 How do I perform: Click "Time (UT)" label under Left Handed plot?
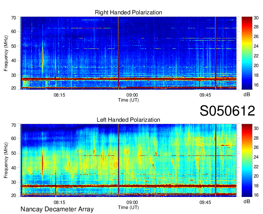pyautogui.click(x=128, y=207)
